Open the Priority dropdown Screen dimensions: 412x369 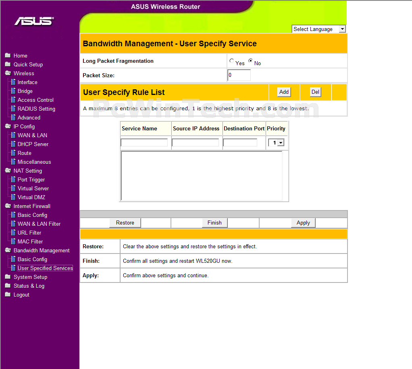(276, 143)
